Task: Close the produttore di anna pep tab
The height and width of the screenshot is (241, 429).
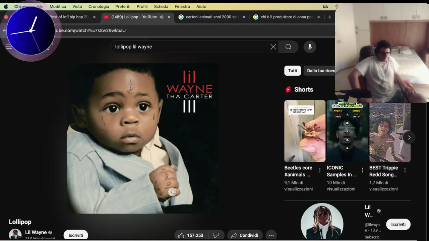Action: coord(318,17)
